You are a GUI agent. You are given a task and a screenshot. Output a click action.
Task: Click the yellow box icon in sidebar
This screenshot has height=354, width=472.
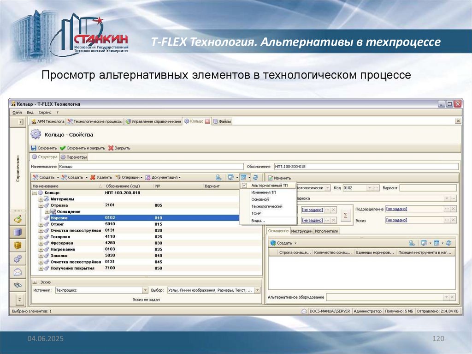[18, 246]
